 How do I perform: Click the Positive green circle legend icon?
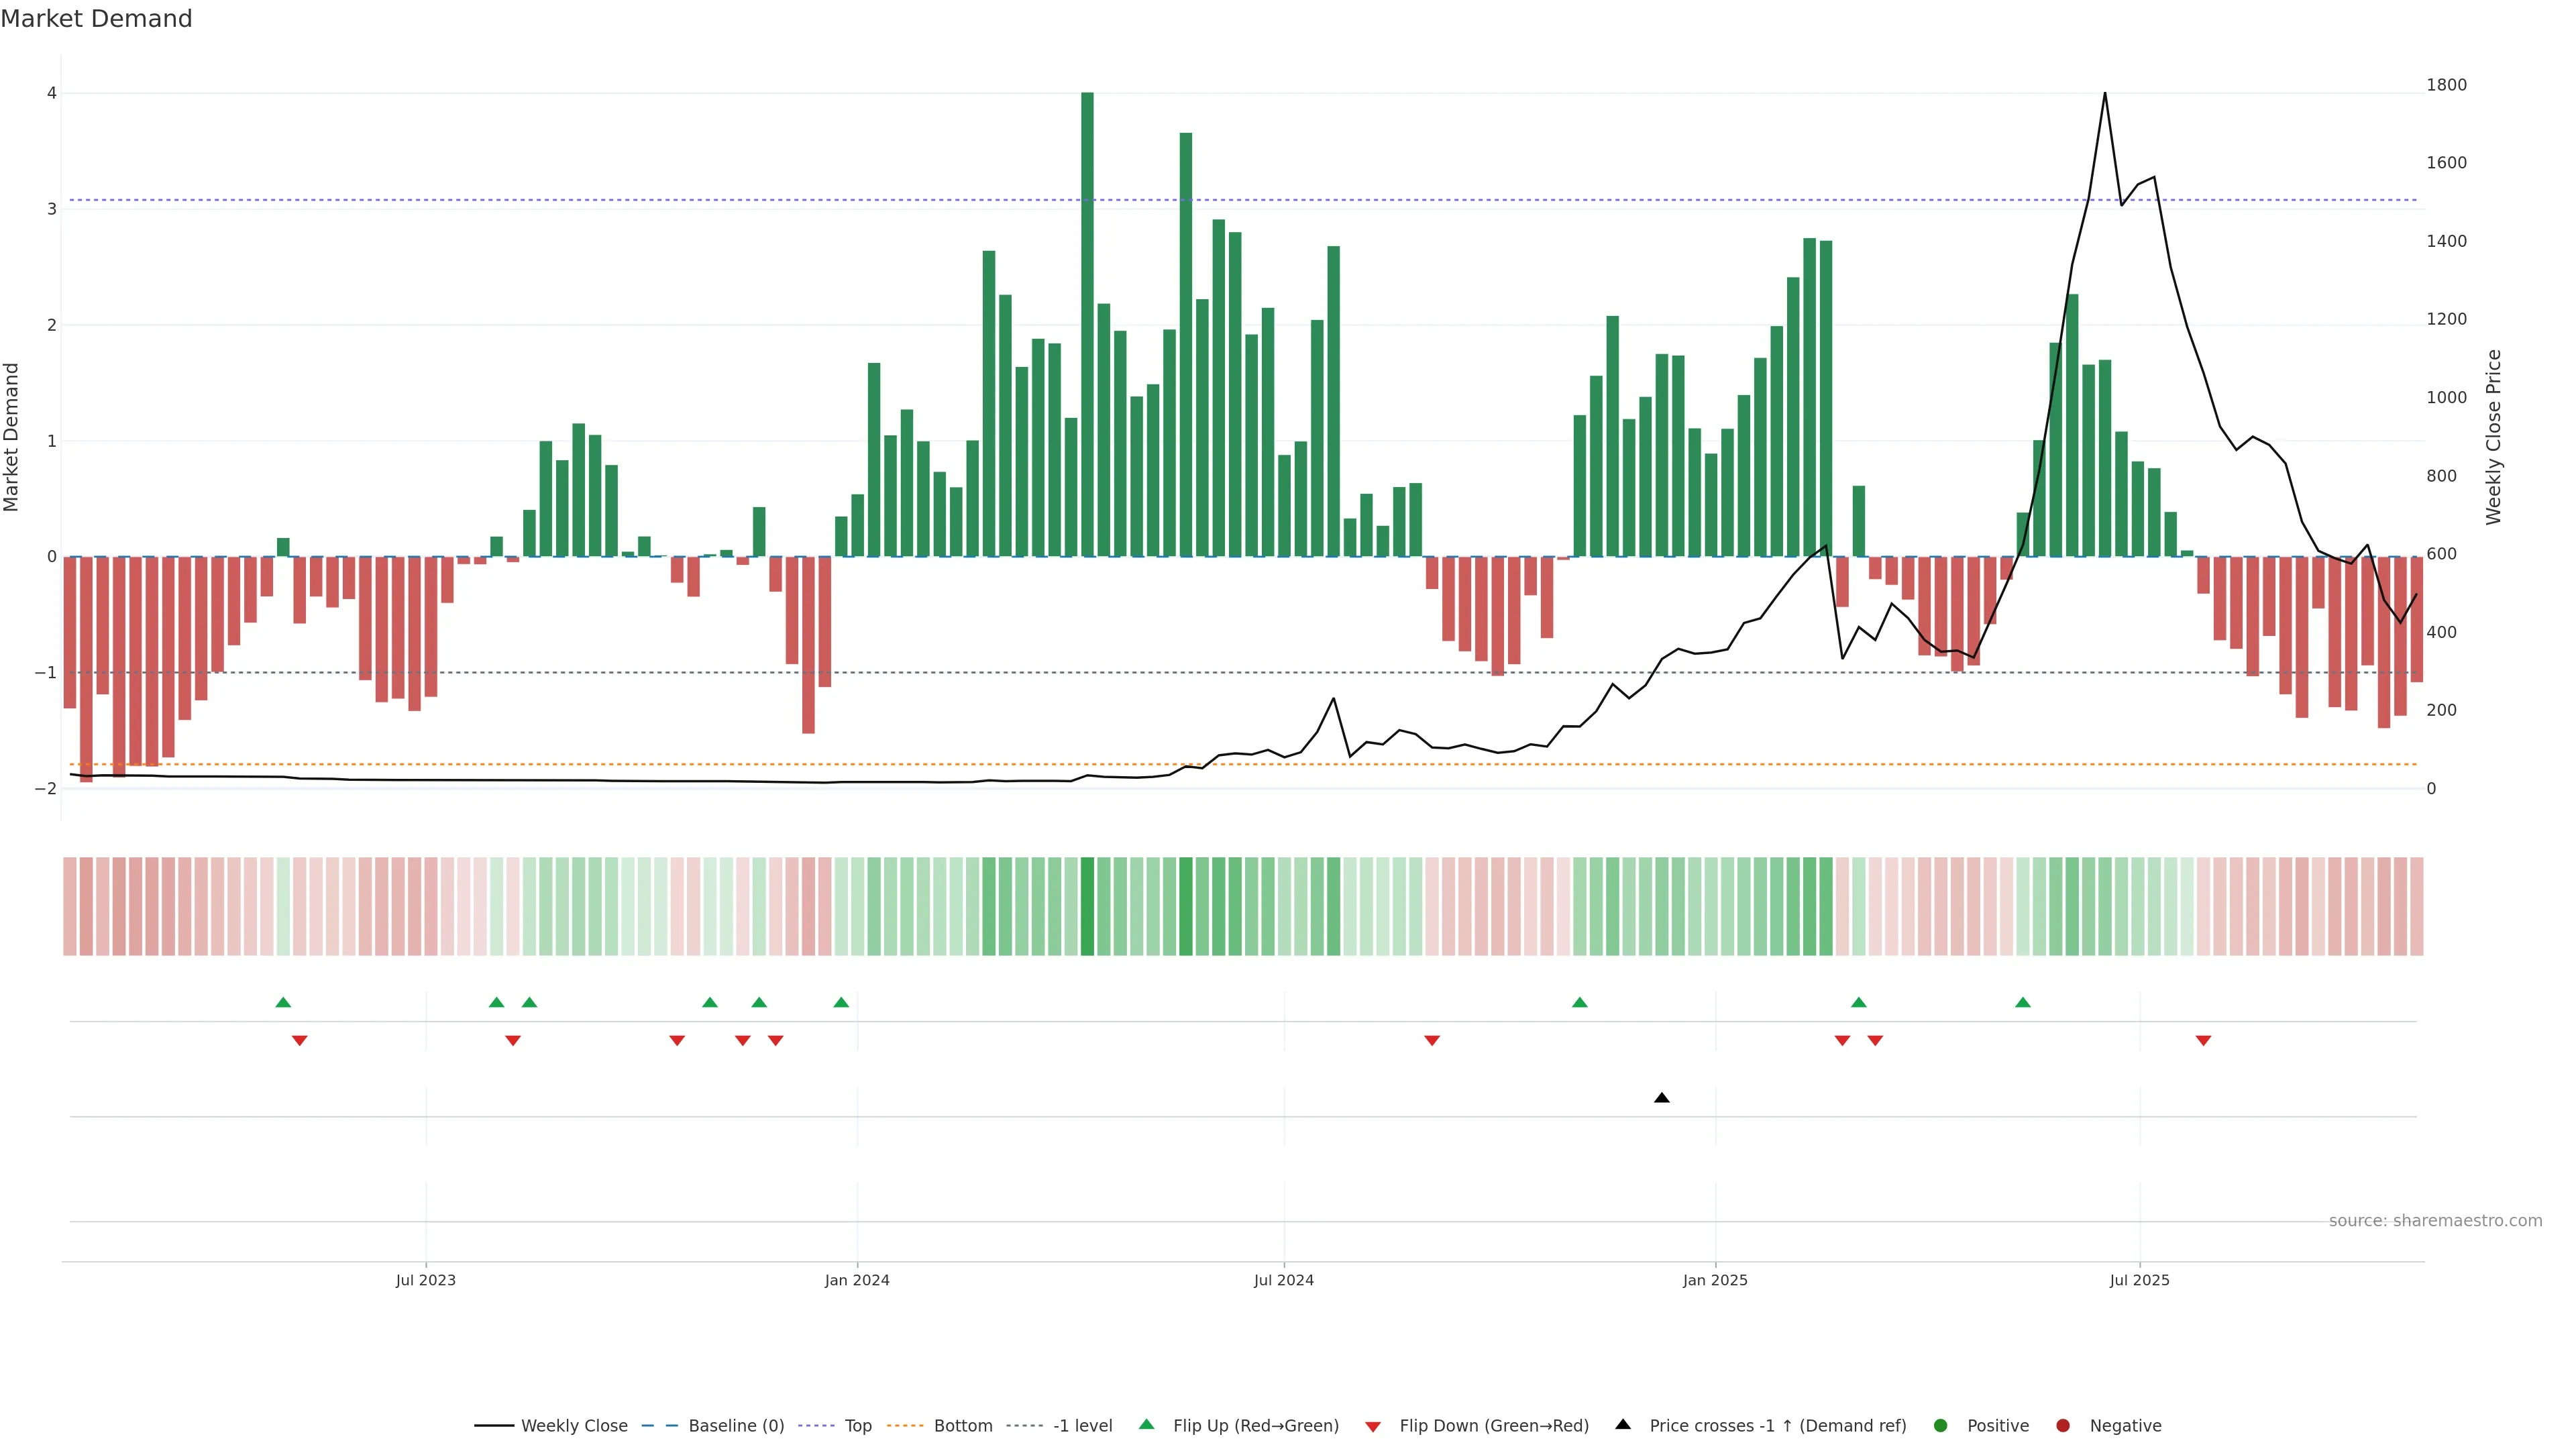click(x=1941, y=1425)
